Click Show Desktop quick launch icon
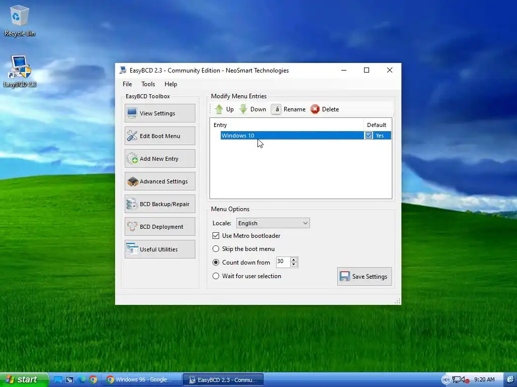 point(58,379)
